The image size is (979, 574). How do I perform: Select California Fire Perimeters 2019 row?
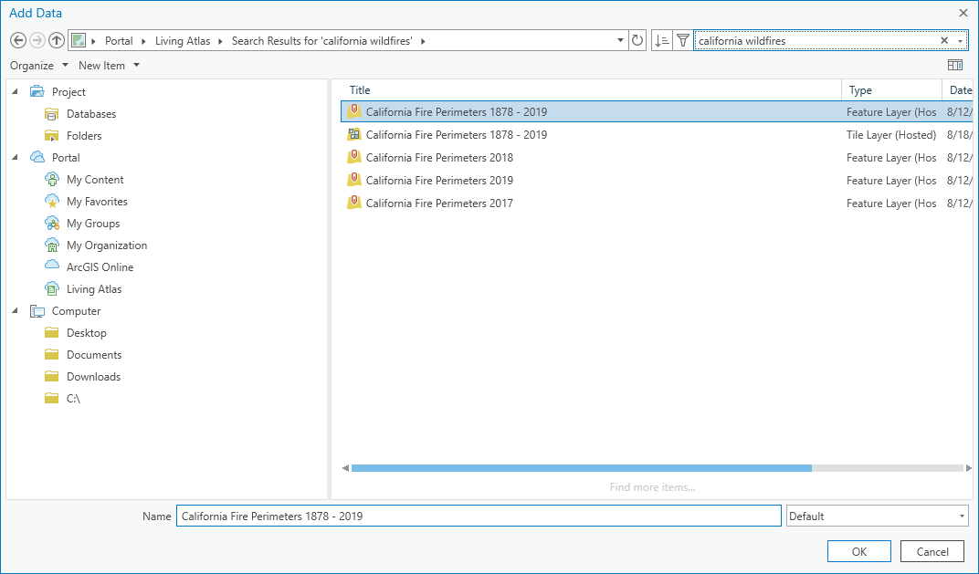[x=657, y=181]
